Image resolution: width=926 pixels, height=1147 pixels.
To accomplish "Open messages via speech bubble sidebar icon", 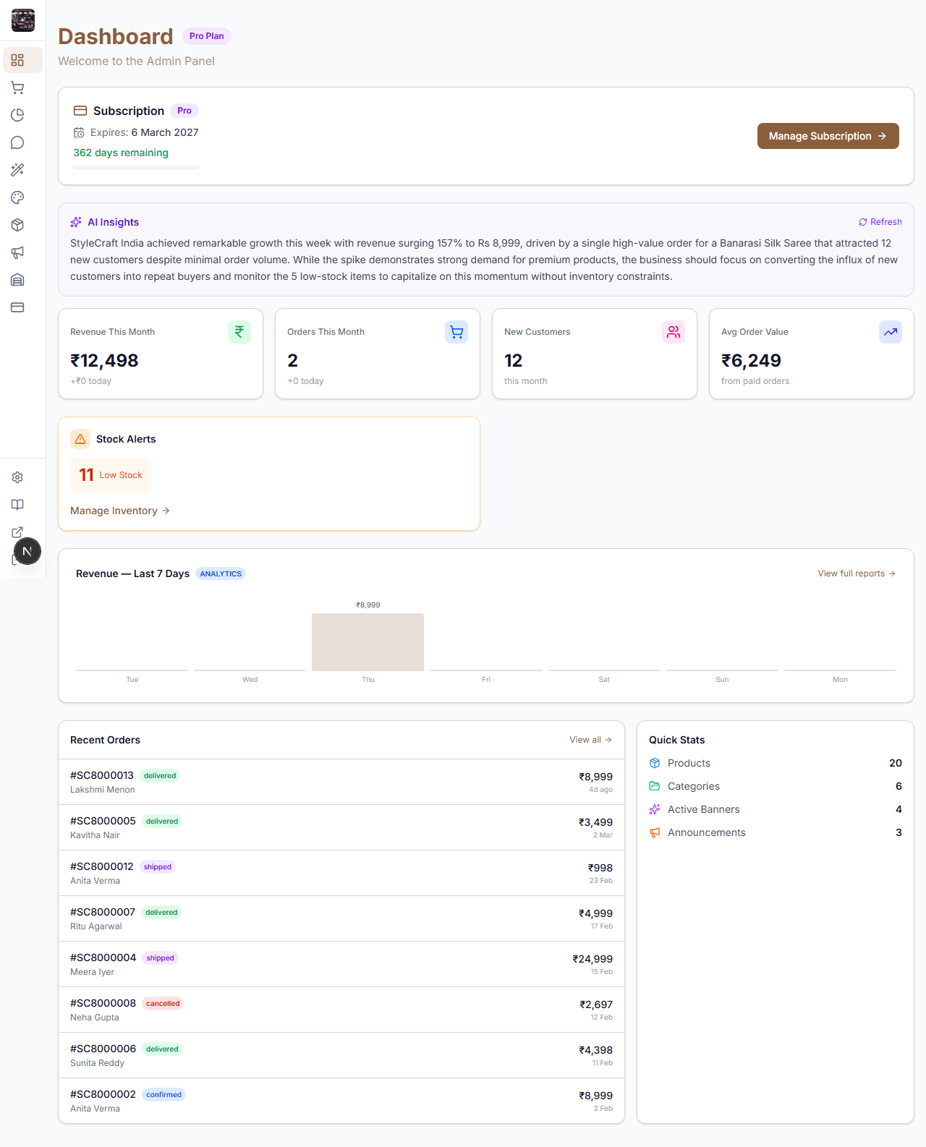I will tap(17, 142).
